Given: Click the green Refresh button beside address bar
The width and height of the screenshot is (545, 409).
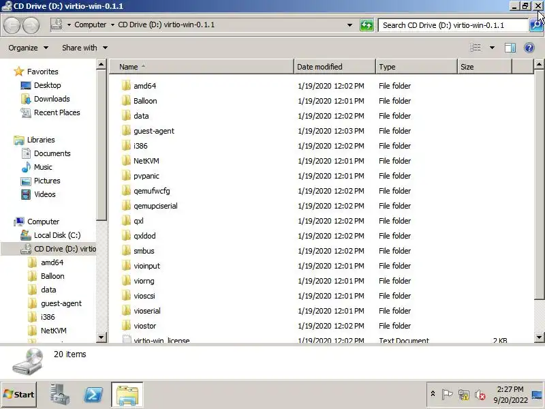Looking at the screenshot, I should tap(367, 25).
